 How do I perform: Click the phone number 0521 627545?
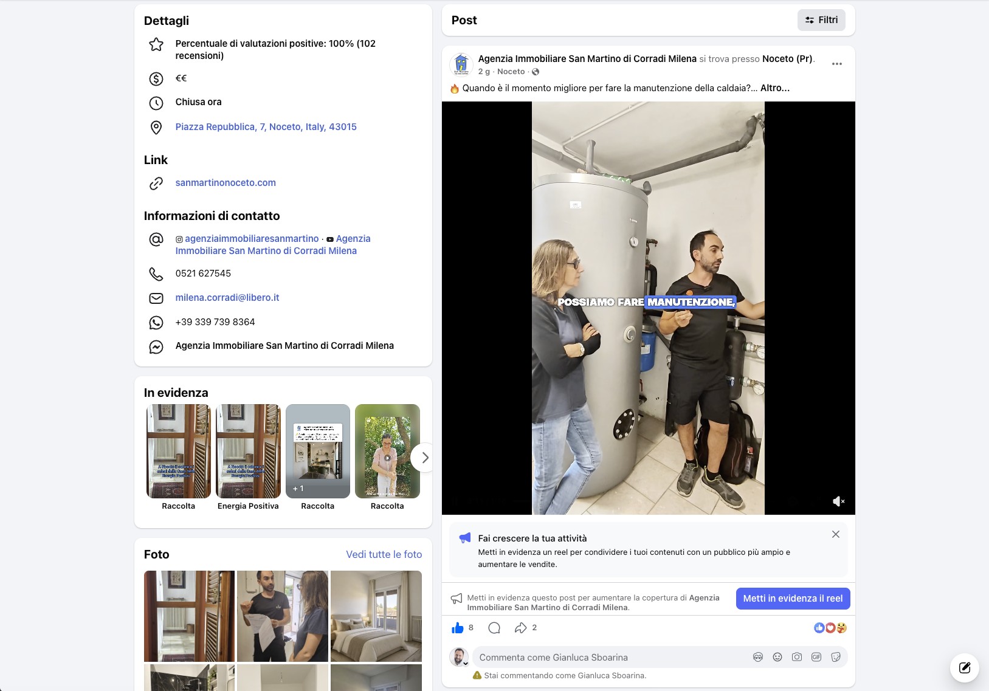point(203,273)
